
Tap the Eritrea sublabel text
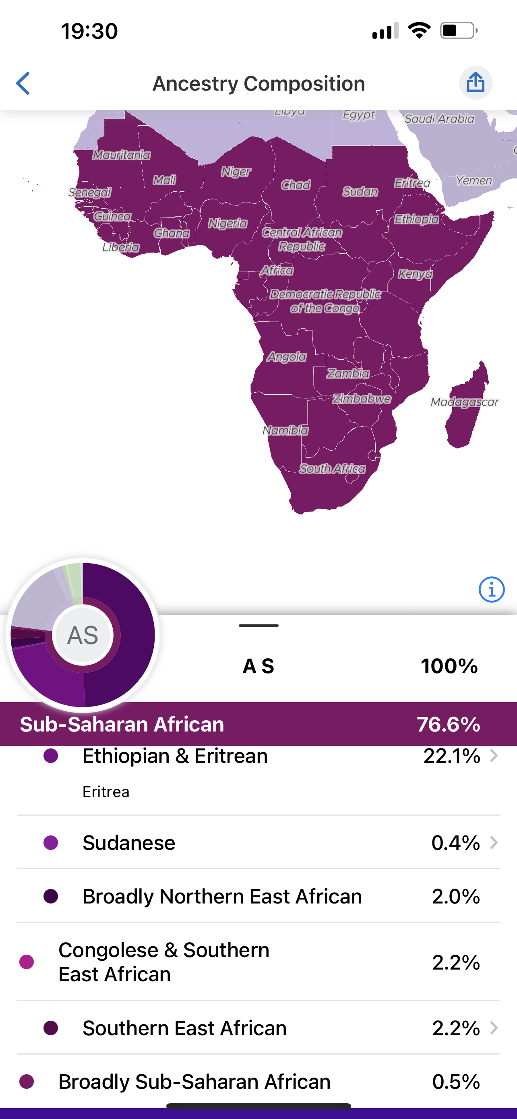106,792
